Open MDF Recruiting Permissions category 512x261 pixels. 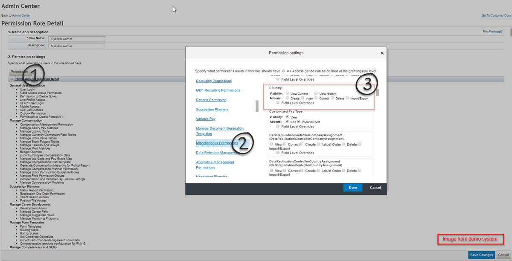[218, 90]
